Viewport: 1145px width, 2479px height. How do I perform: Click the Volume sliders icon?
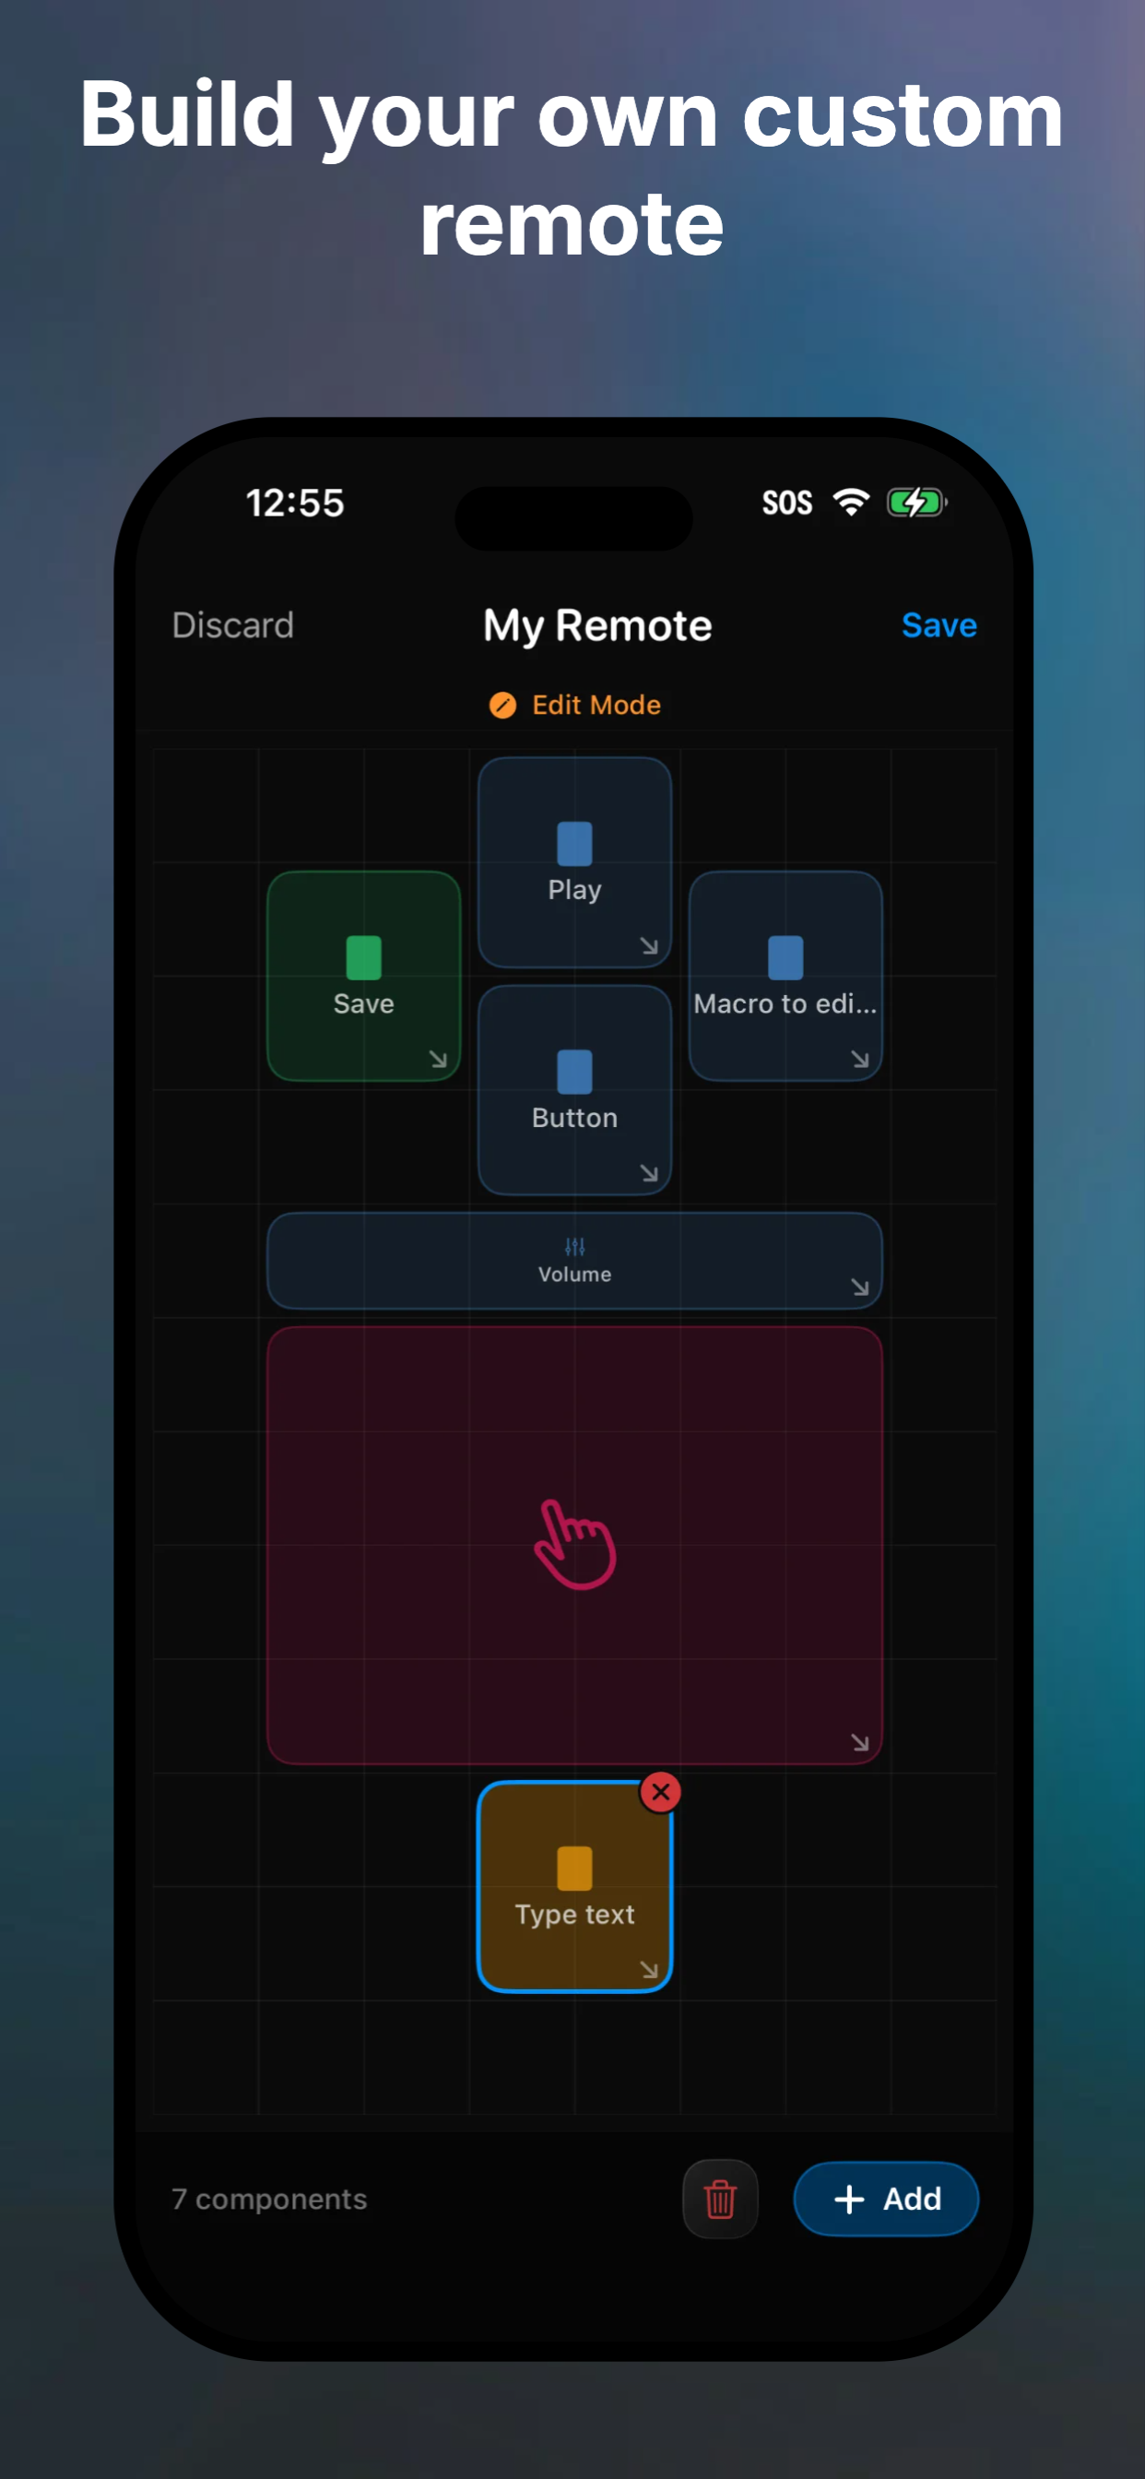[574, 1247]
